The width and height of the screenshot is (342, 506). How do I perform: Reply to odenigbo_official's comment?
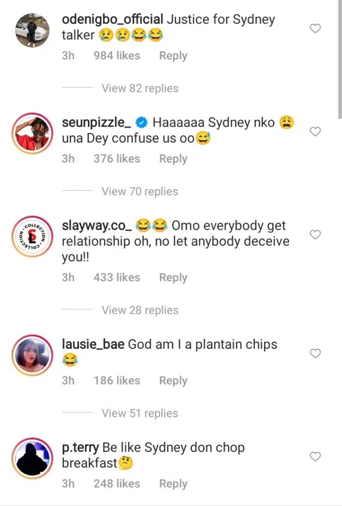click(x=173, y=56)
